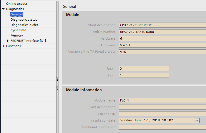The image size is (206, 133).
Task: Click the Short designation field
Action: [162, 25]
